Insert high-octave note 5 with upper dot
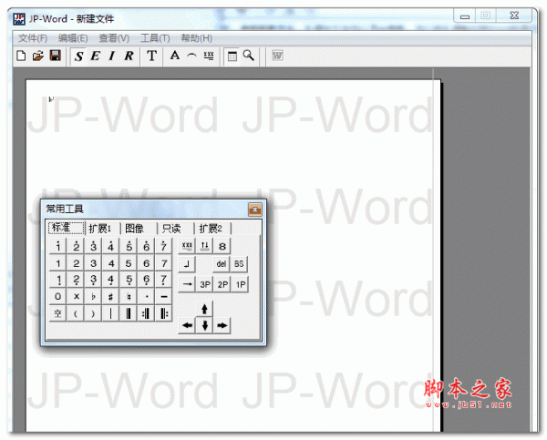This screenshot has width=547, height=440. (129, 246)
